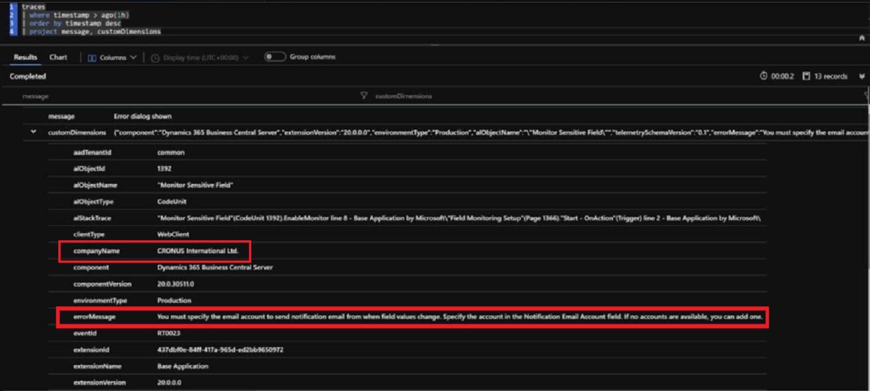Toggle the Group columns switch
Screen dimensions: 870x391
275,57
